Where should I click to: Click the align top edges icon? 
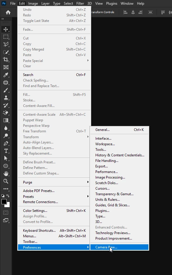point(163,12)
